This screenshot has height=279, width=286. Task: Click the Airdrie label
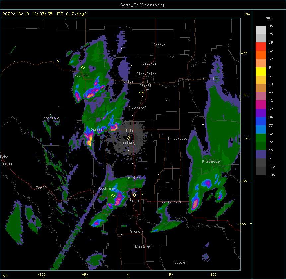pos(134,178)
